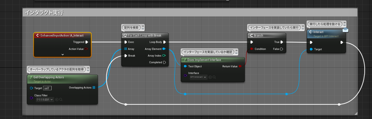Click the Overlapping Actors array output pin
This screenshot has height=119, width=372.
[x=94, y=88]
